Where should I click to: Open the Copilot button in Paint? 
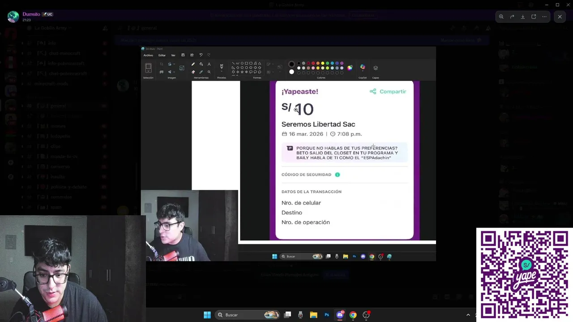click(x=363, y=67)
